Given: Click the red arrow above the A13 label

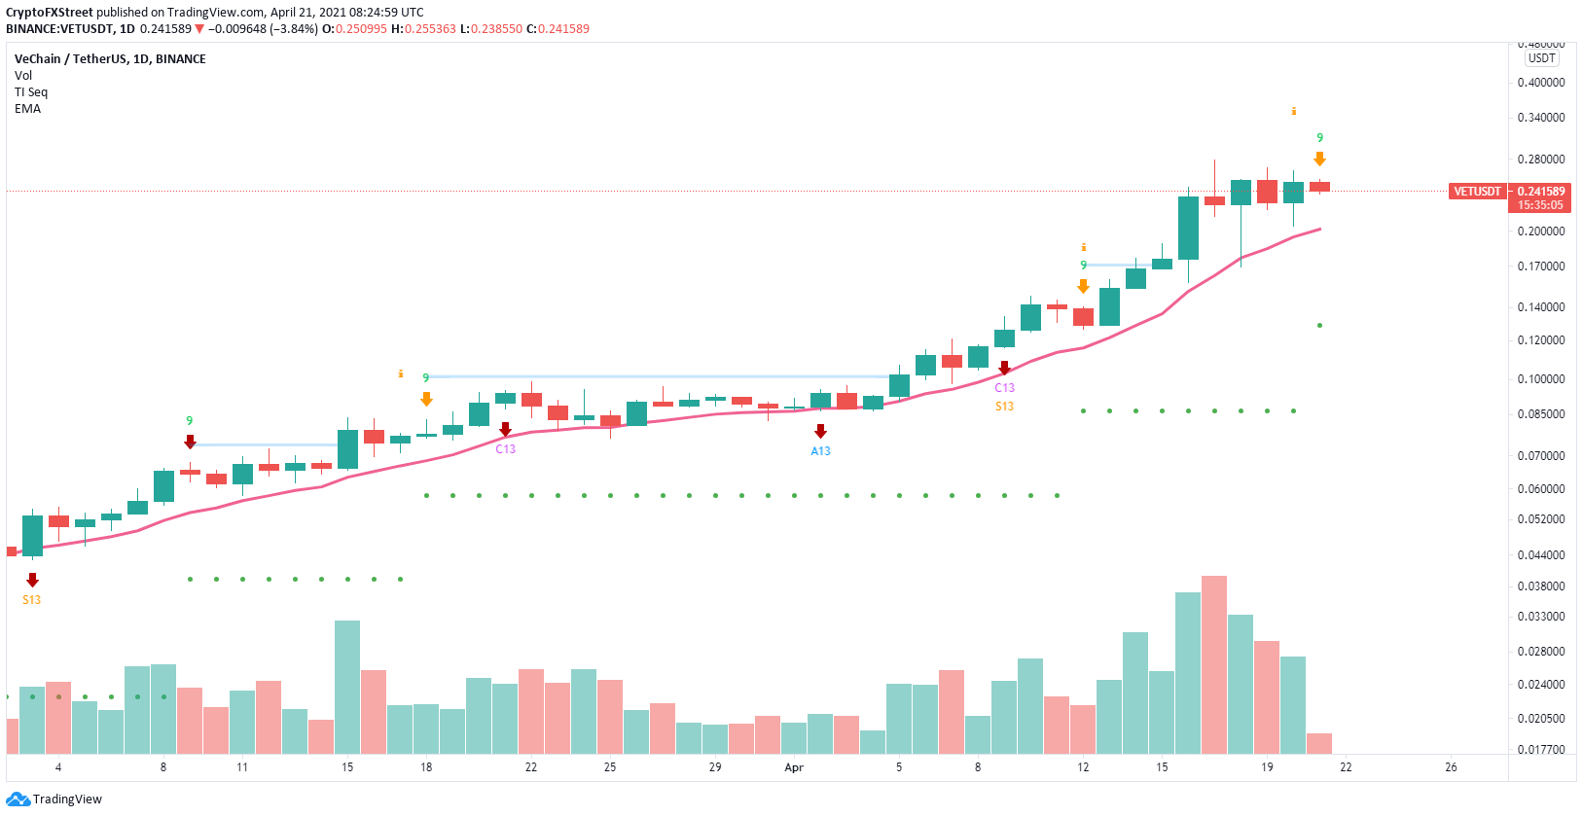Looking at the screenshot, I should click(x=820, y=431).
